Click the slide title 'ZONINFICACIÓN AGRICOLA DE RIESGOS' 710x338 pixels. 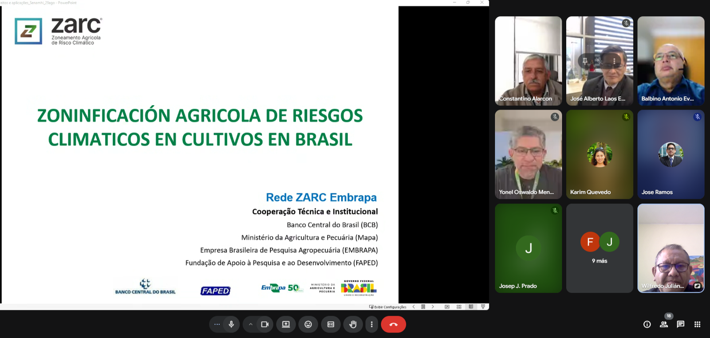coord(200,115)
